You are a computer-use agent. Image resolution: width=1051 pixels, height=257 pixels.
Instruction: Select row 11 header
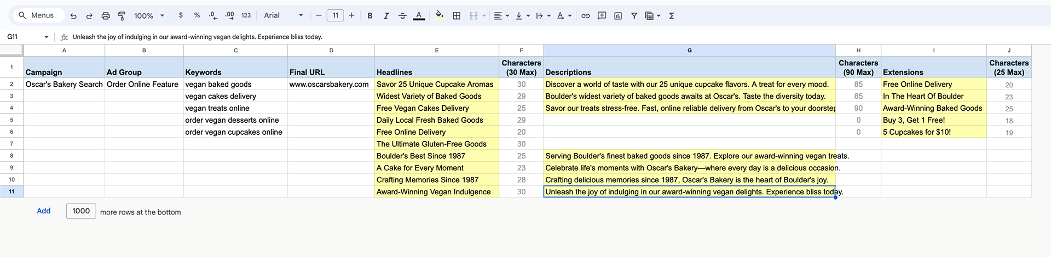coord(11,192)
